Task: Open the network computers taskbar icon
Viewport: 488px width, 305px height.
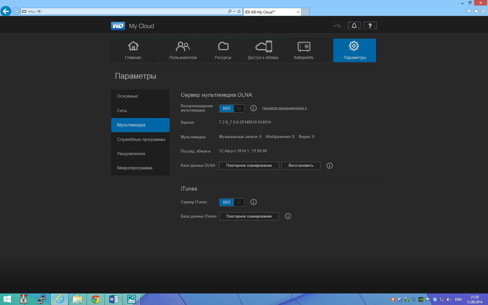Action: point(42,299)
